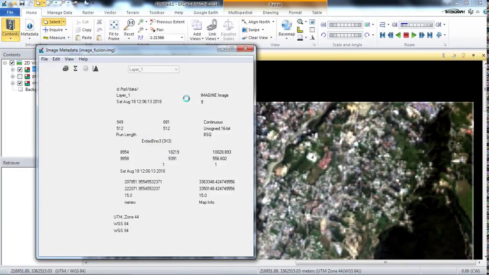Image resolution: width=489 pixels, height=275 pixels.
Task: Click the upper Scale slider bar
Action: click(x=345, y=25)
